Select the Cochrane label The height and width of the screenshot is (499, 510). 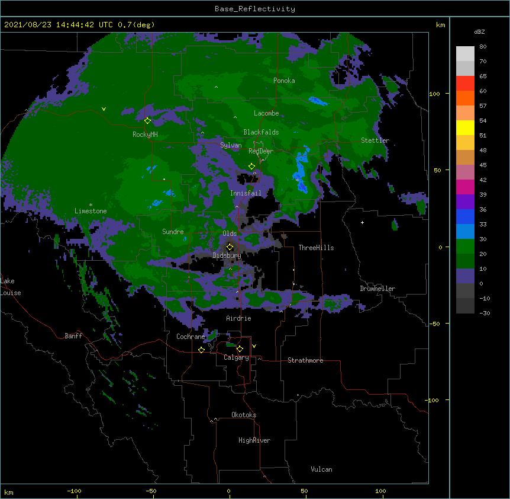tap(191, 337)
